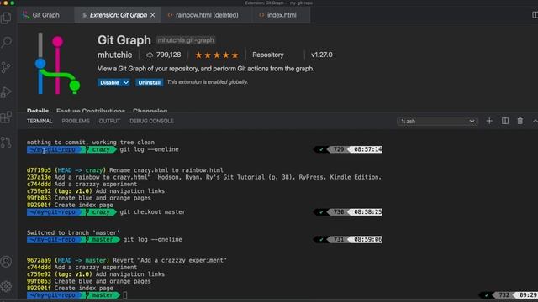538x302 pixels.
Task: Kill terminal with trash icon
Action: 520,121
